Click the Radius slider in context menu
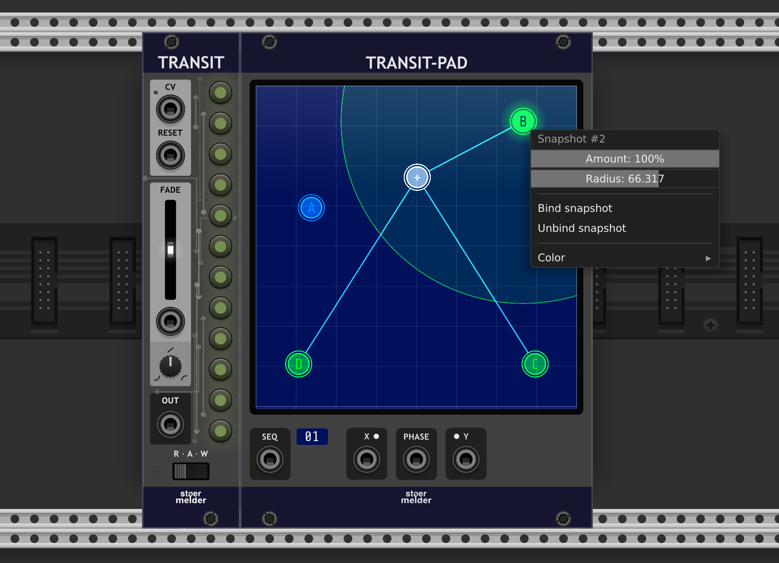779x563 pixels. (624, 179)
